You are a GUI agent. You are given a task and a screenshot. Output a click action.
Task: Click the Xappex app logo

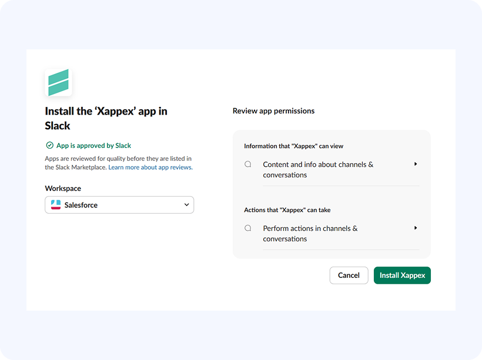(x=58, y=82)
